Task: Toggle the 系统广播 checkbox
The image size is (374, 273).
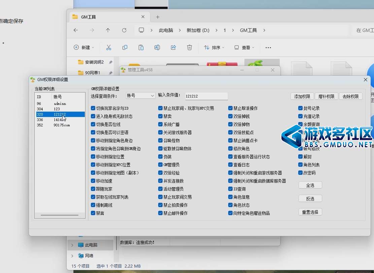Action: [161, 125]
